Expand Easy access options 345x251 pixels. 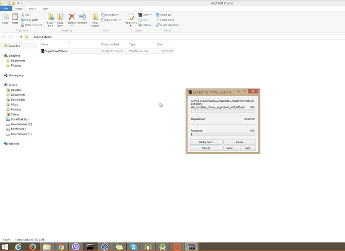tap(111, 20)
